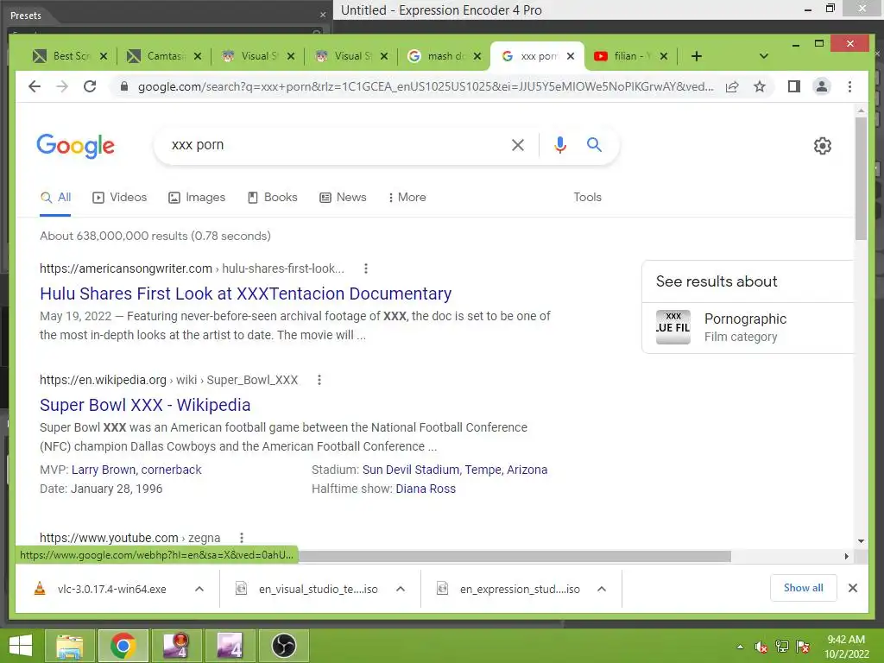Image resolution: width=884 pixels, height=663 pixels.
Task: Submit the search with the magnifier icon
Action: pos(594,144)
